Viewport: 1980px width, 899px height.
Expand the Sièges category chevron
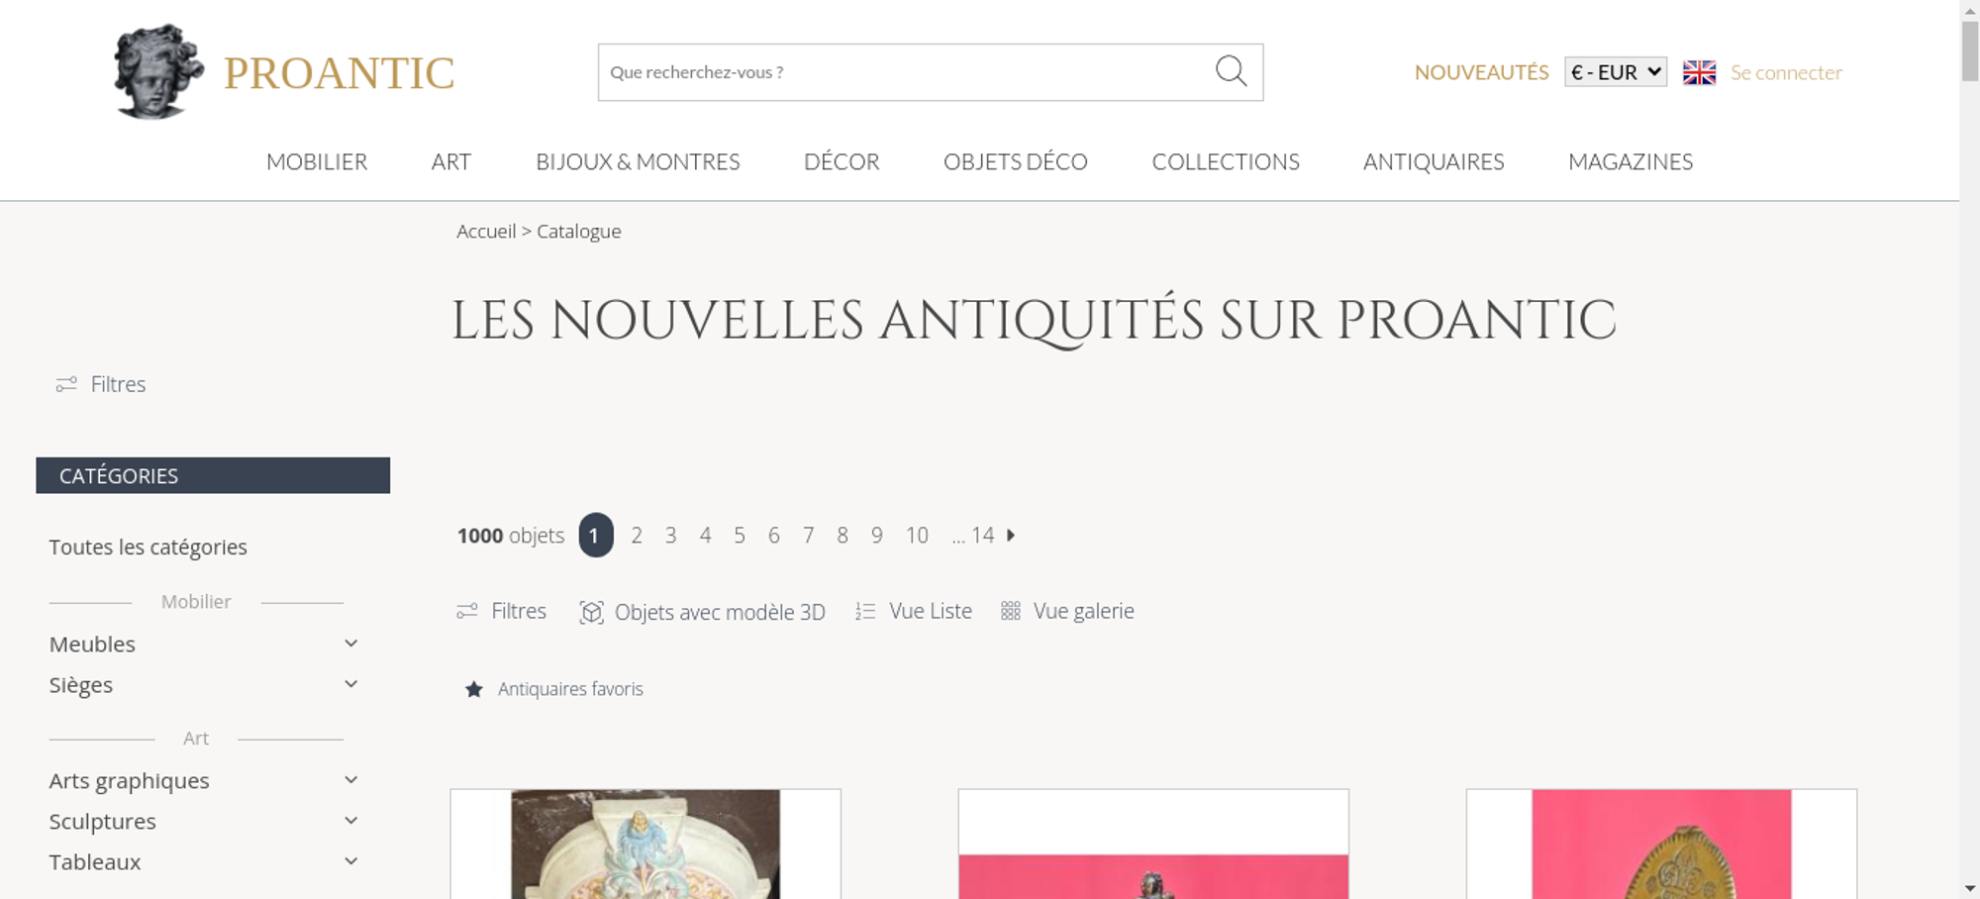point(350,684)
